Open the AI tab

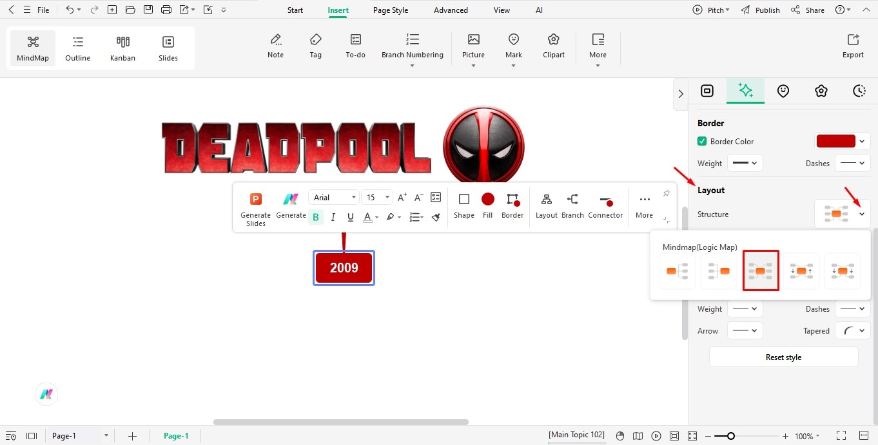point(539,10)
